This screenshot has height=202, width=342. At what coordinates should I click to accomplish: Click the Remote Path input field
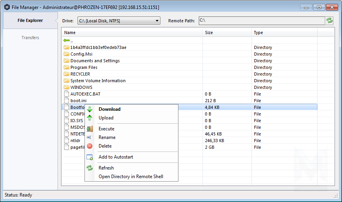click(x=261, y=21)
